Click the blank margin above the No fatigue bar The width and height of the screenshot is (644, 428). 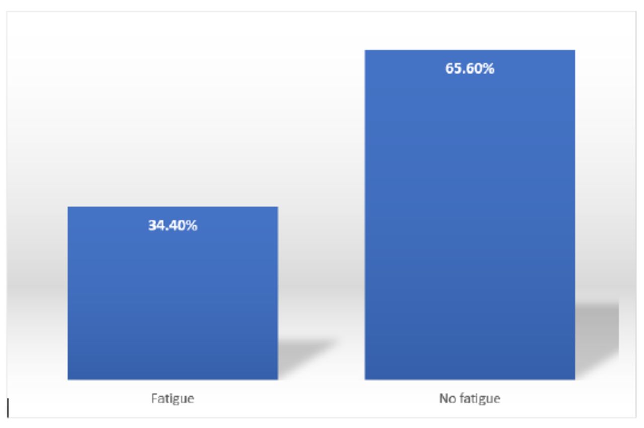coord(469,30)
